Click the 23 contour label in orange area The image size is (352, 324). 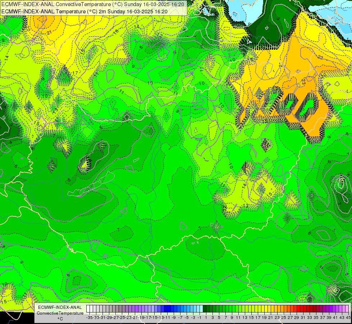click(x=303, y=81)
